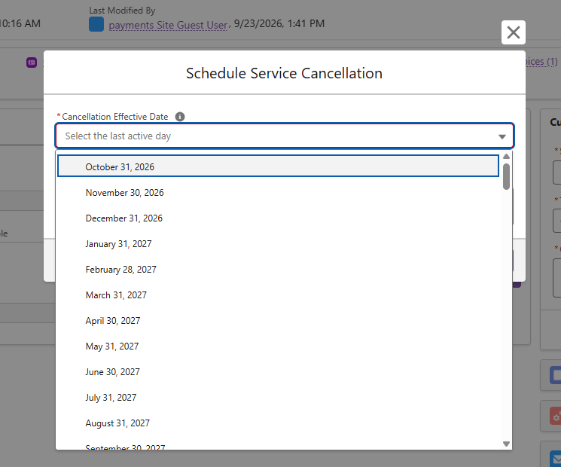The height and width of the screenshot is (467, 561).
Task: Select October 31, 2026 option
Action: [278, 166]
